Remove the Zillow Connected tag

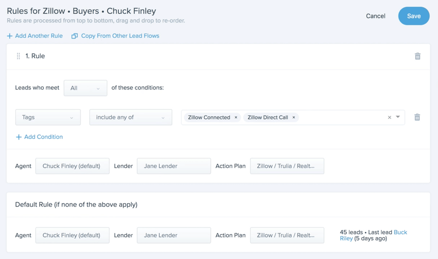tap(236, 118)
